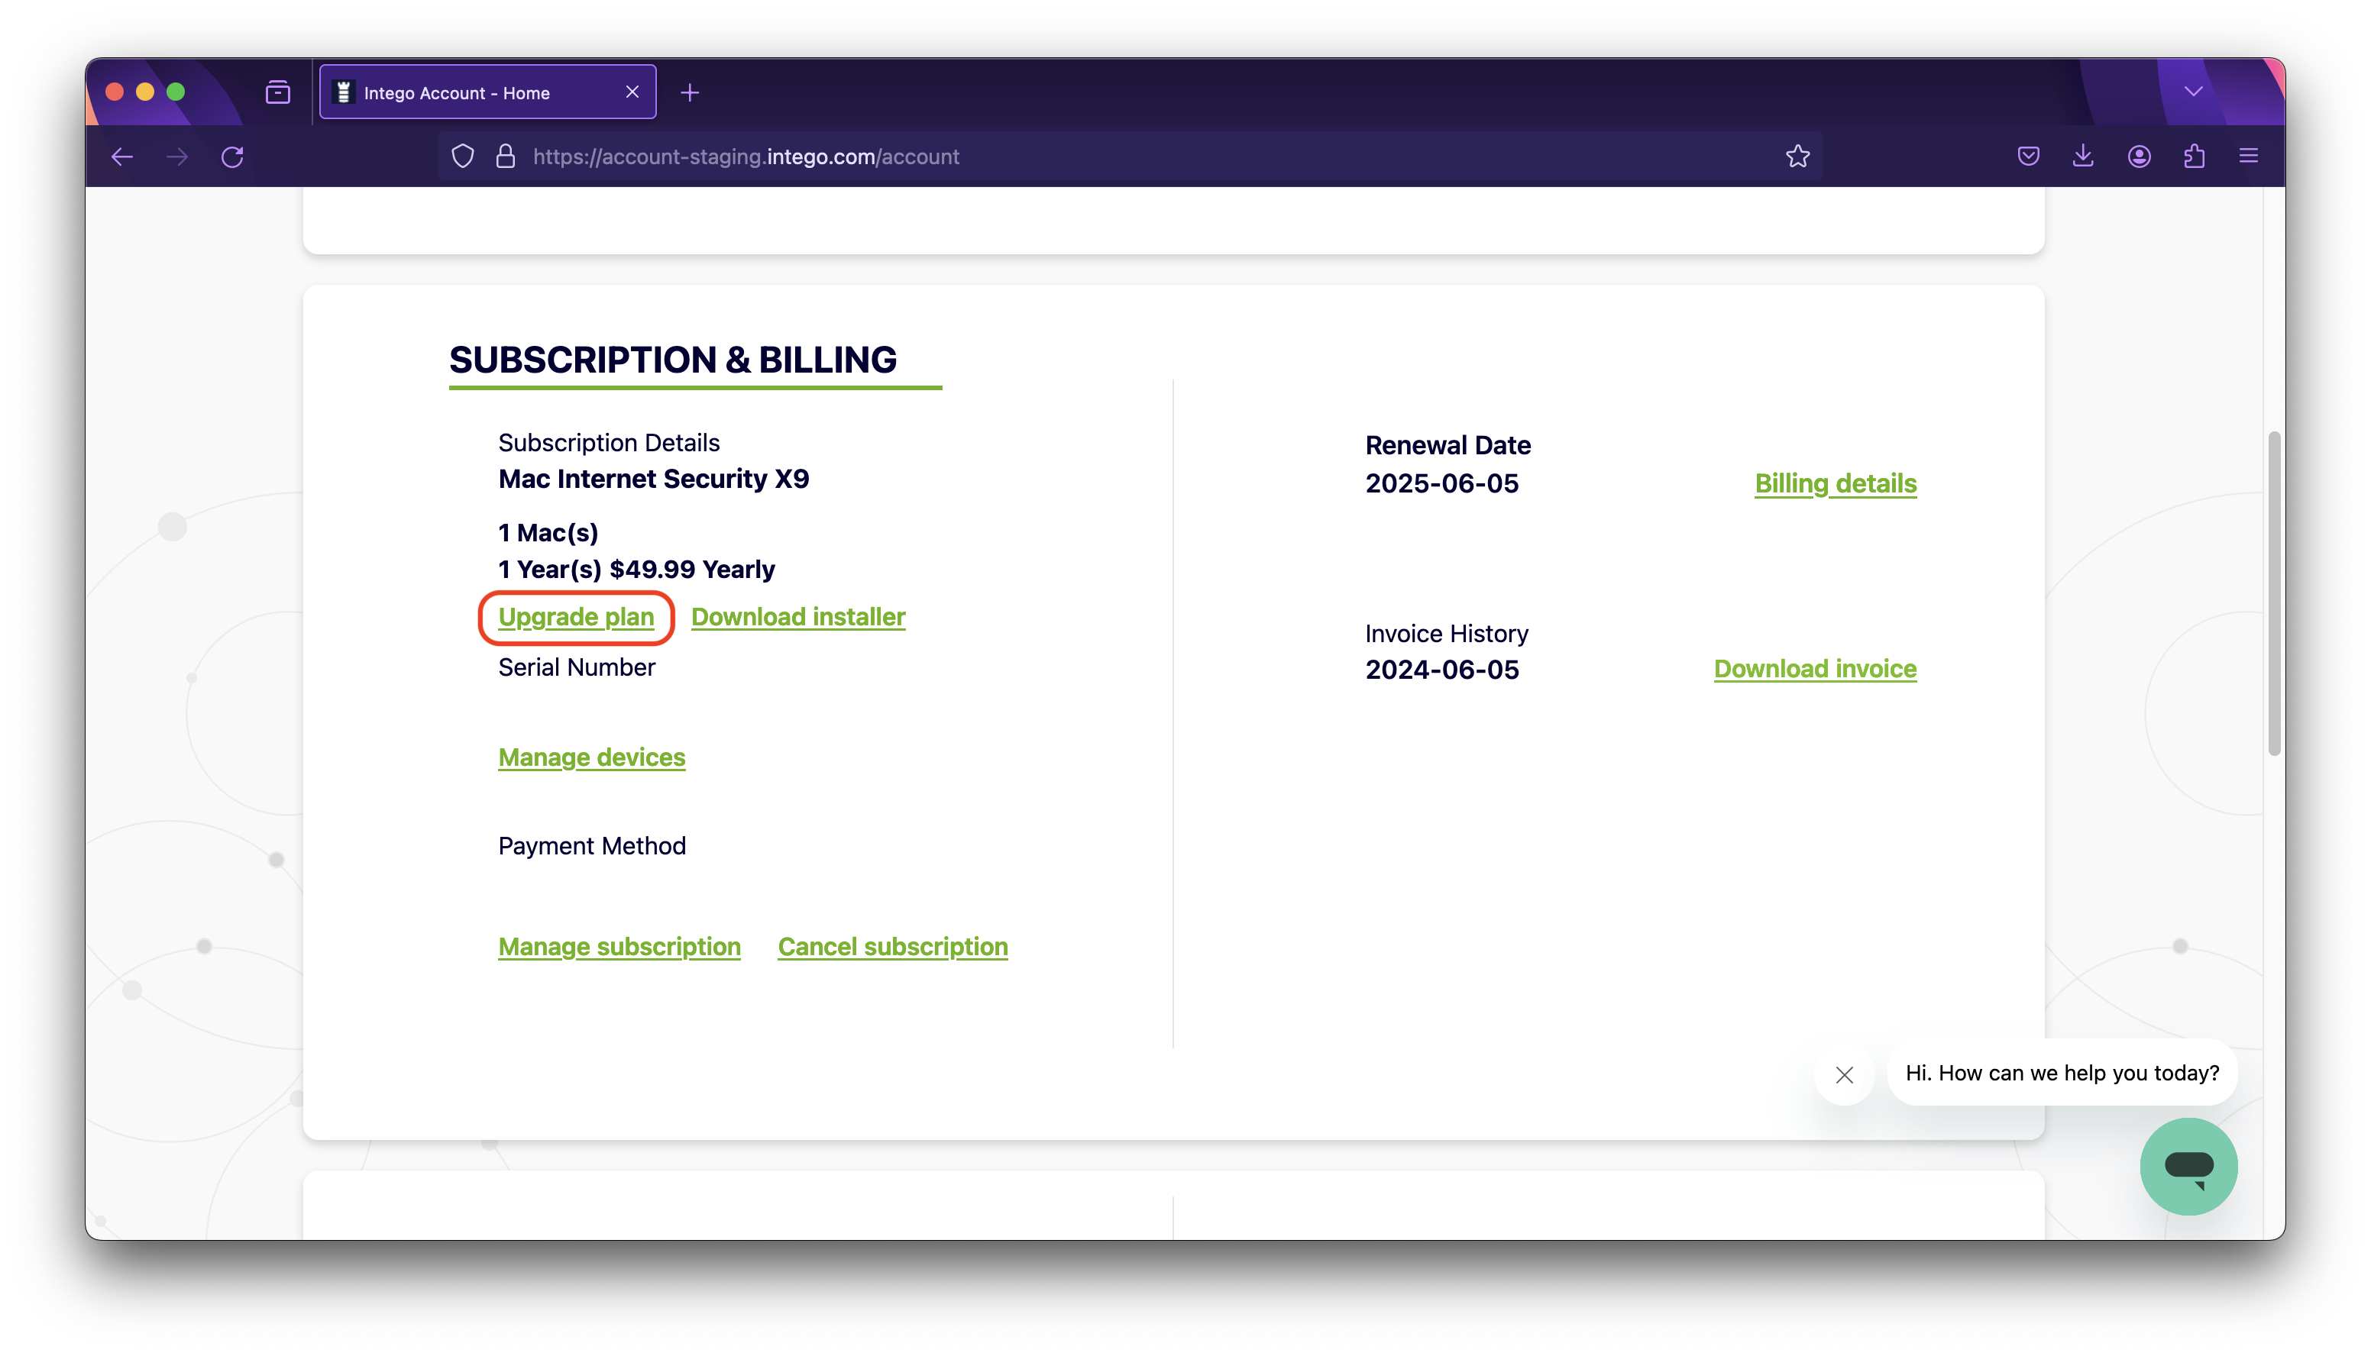2371x1353 pixels.
Task: Select 'Mac Internet Security X9' text
Action: click(653, 479)
